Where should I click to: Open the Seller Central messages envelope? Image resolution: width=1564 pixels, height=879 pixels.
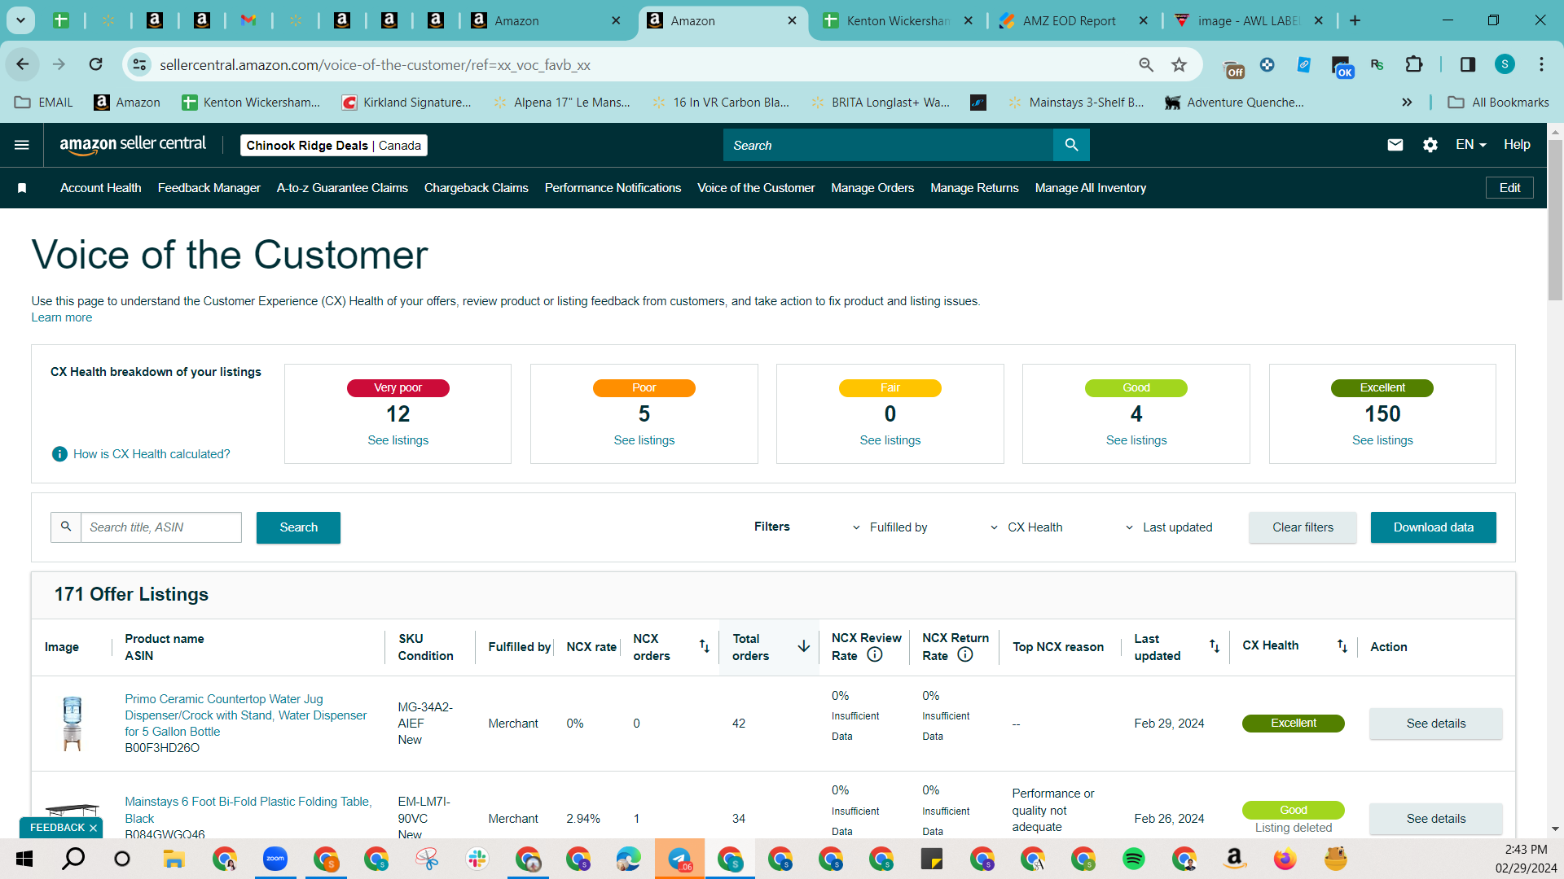1395,145
